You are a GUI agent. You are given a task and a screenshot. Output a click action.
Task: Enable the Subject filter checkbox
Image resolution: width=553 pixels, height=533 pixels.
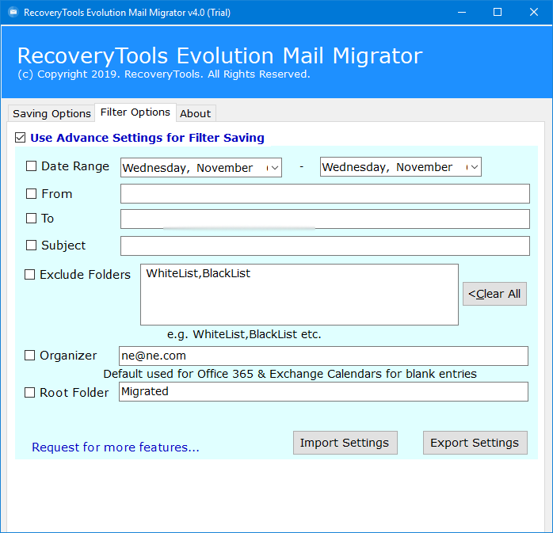pos(31,245)
